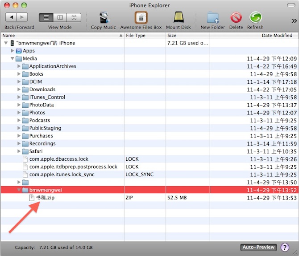Select the Purchases folder icon
The height and width of the screenshot is (256, 299).
pos(25,136)
